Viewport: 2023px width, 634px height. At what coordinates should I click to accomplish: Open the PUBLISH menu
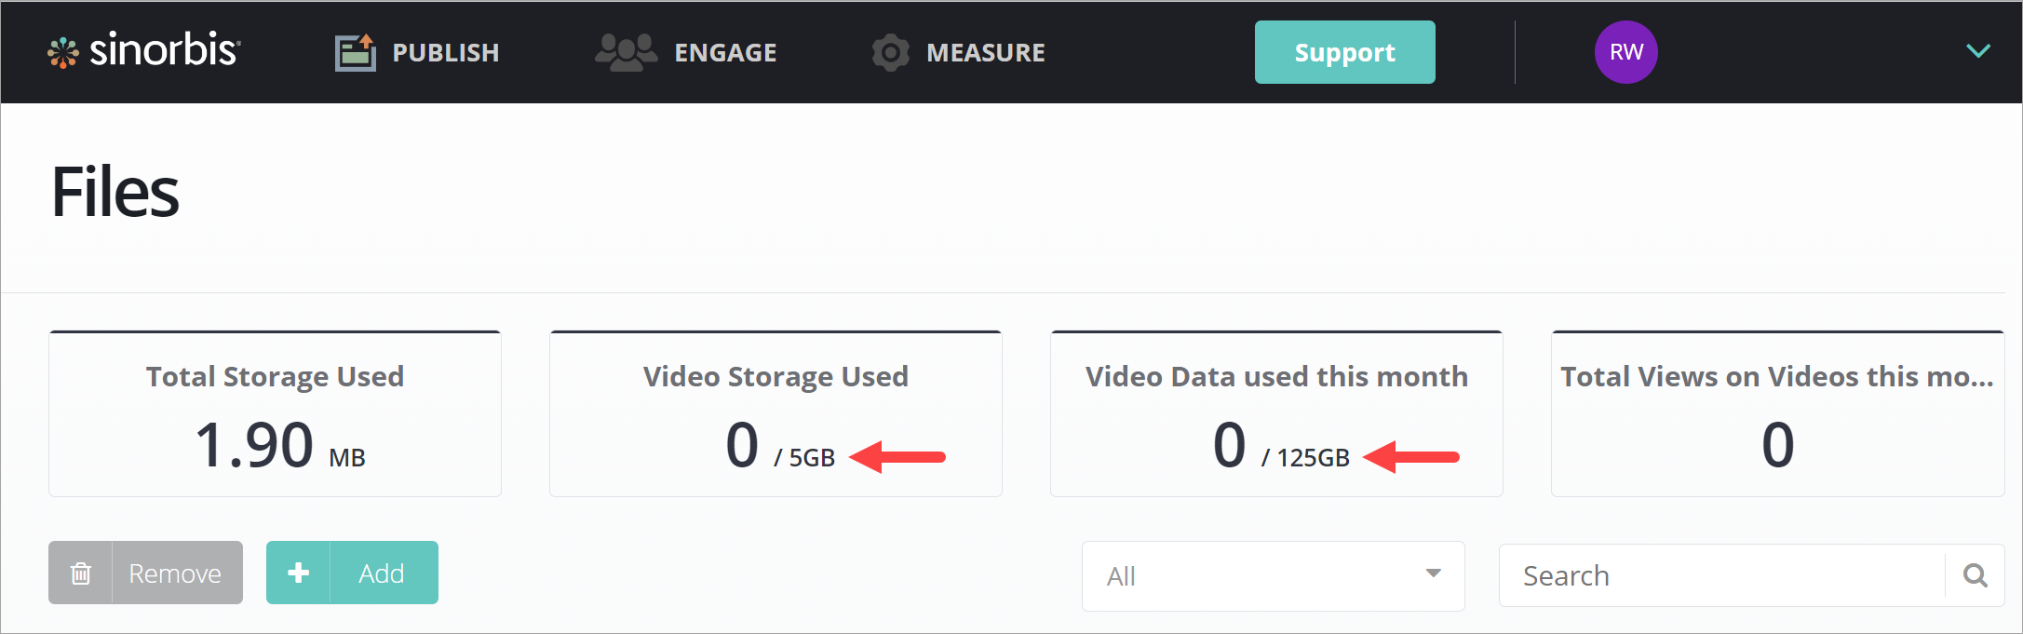(x=445, y=53)
